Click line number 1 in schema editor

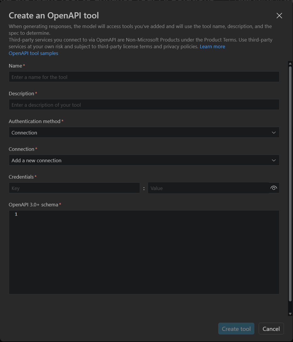[16, 214]
